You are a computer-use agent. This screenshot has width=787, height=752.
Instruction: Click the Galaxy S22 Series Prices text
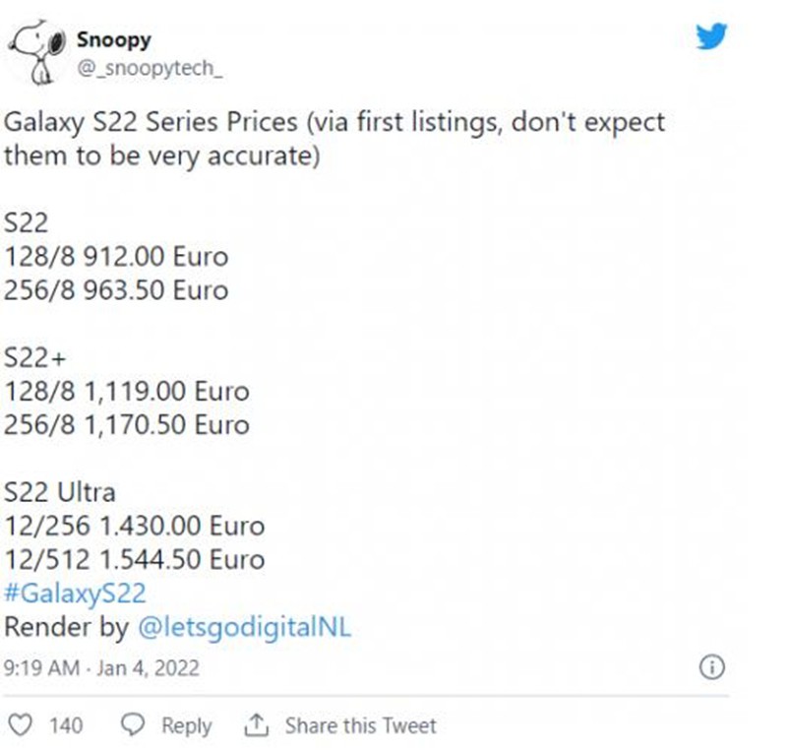pyautogui.click(x=151, y=122)
